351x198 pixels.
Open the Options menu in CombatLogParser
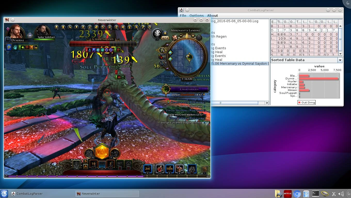pyautogui.click(x=196, y=15)
